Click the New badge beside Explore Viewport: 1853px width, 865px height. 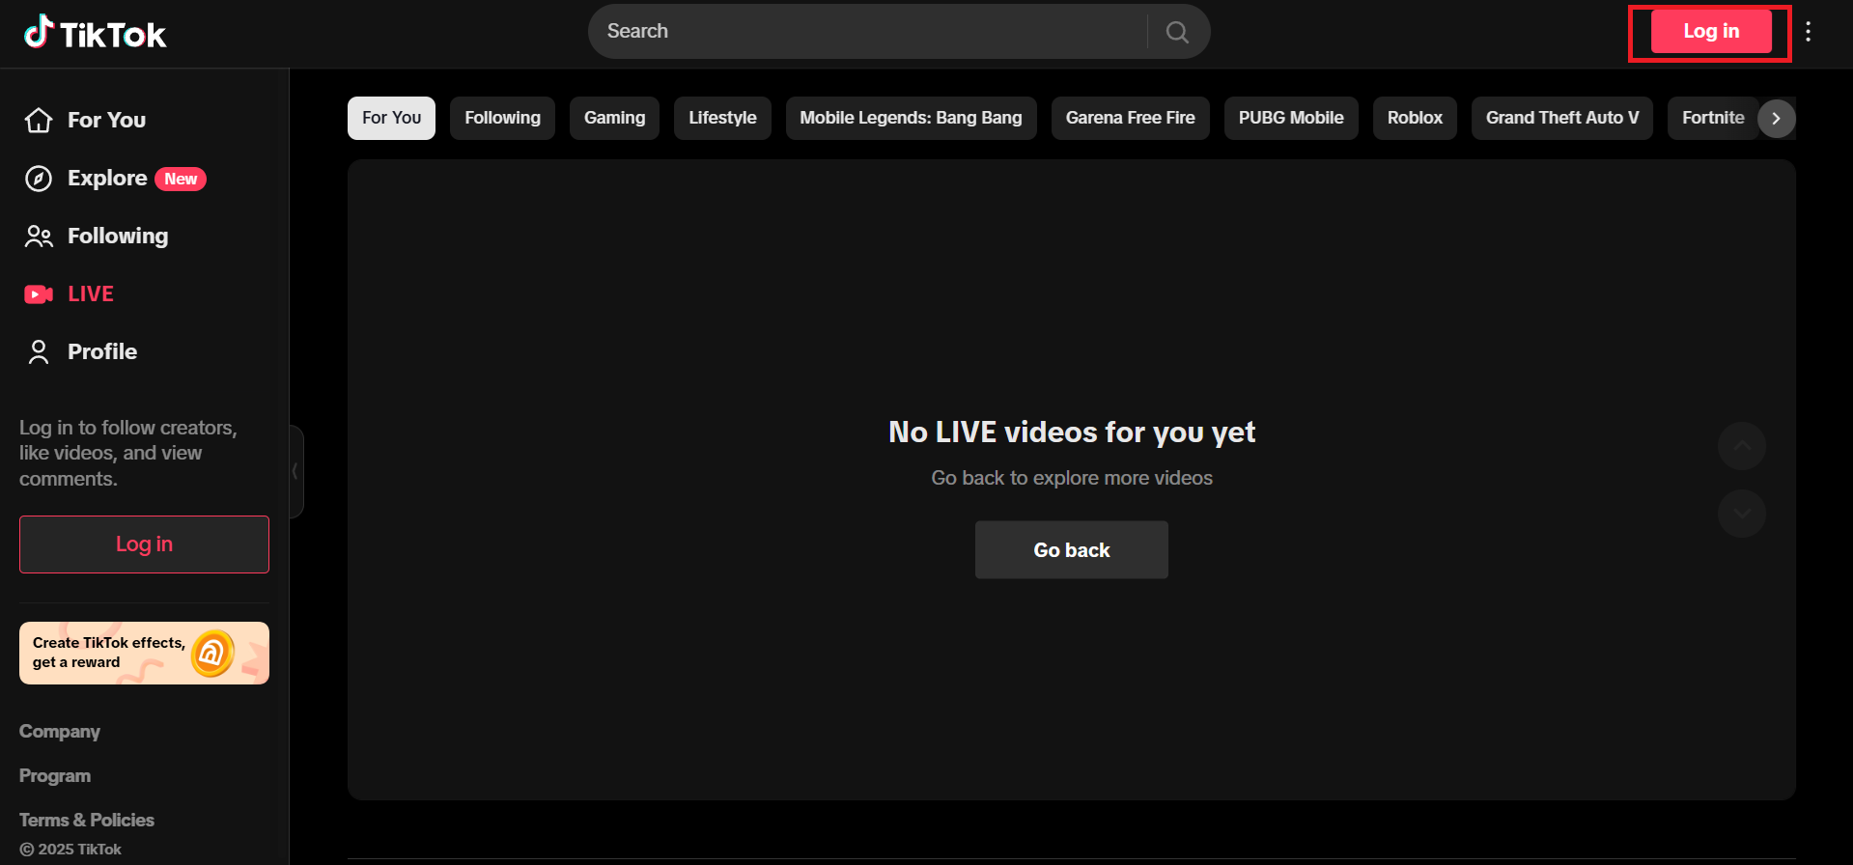coord(181,179)
